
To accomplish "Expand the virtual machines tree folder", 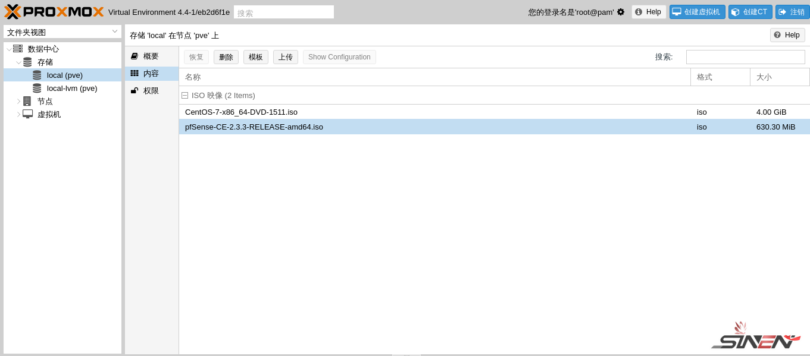I will 18,114.
